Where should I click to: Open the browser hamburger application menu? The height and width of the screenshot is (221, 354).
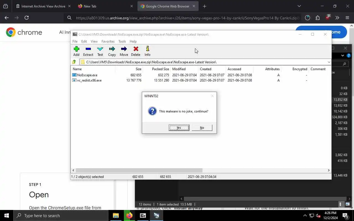click(347, 18)
